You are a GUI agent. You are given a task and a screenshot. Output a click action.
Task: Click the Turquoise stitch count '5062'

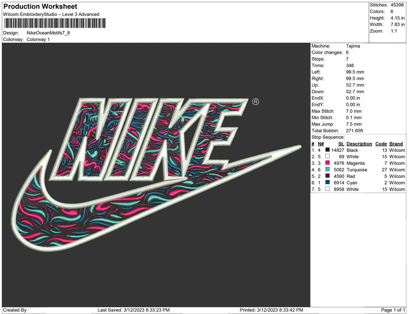(339, 169)
